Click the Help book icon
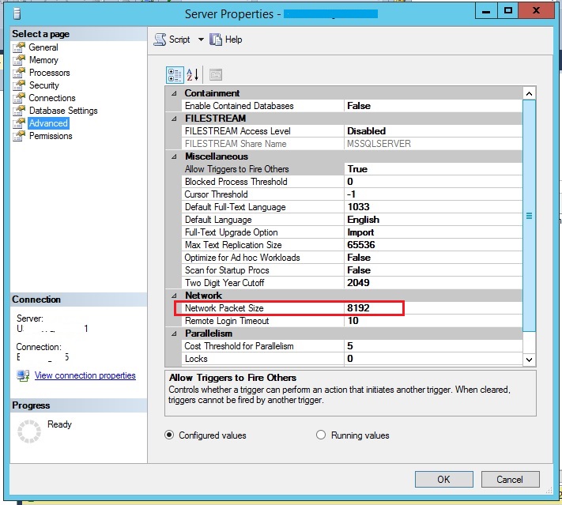 click(216, 40)
